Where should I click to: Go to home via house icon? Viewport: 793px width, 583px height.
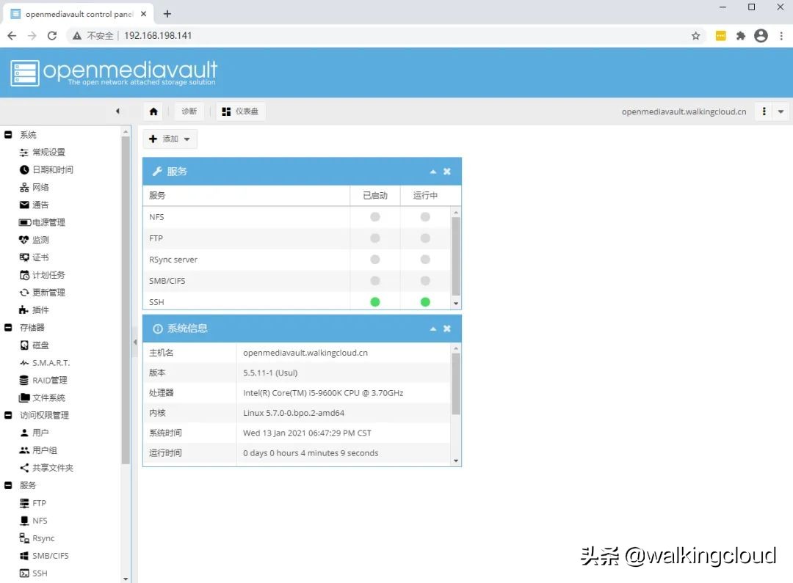click(153, 111)
